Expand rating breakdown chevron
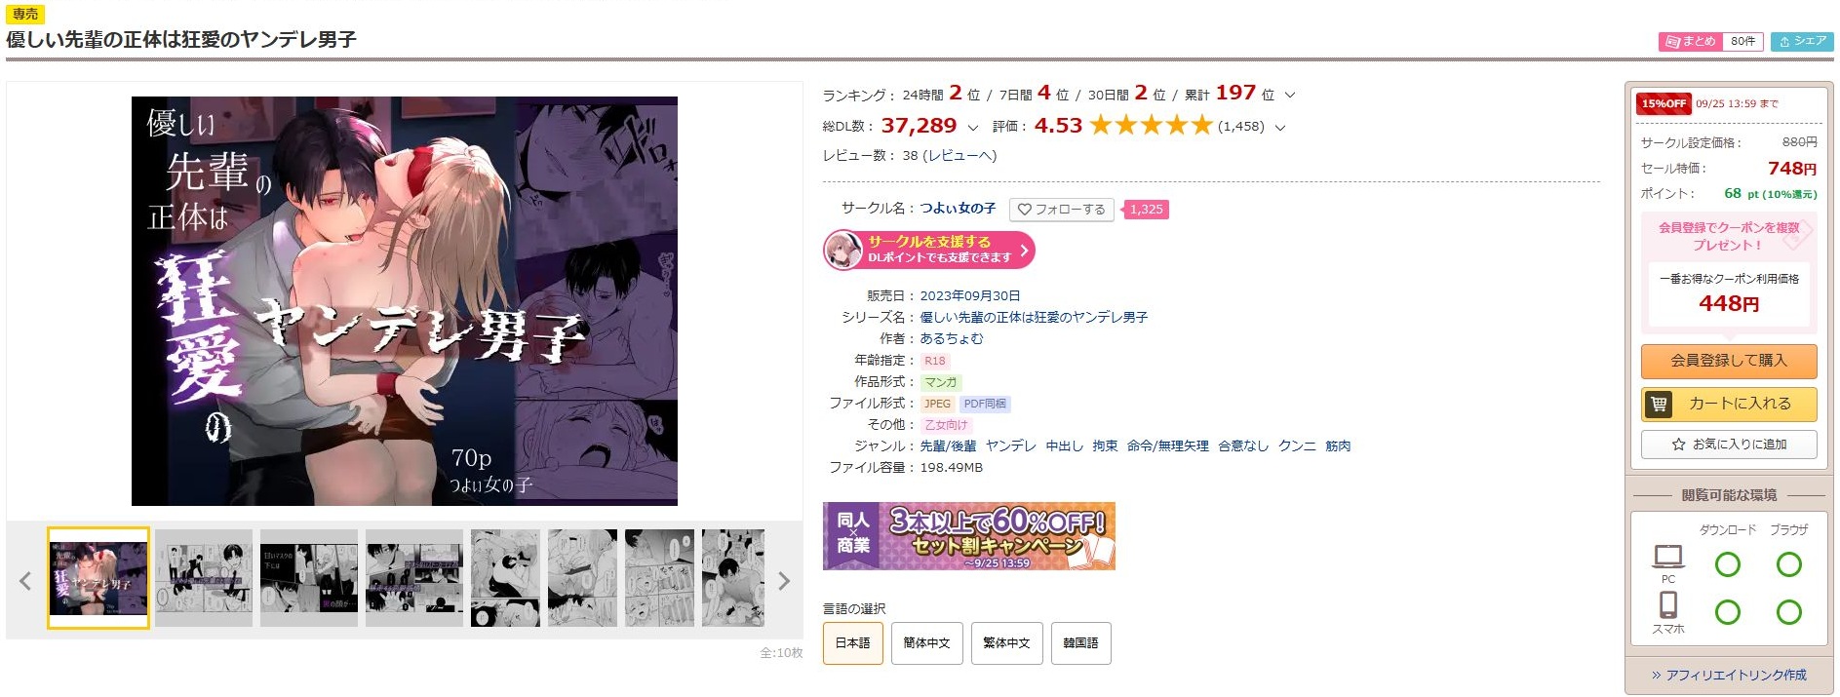Image resolution: width=1840 pixels, height=697 pixels. [1280, 128]
